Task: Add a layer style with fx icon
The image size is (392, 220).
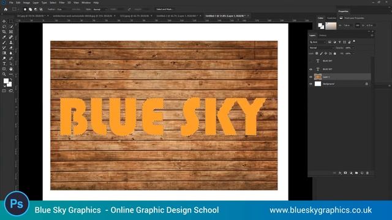Action: 340,173
